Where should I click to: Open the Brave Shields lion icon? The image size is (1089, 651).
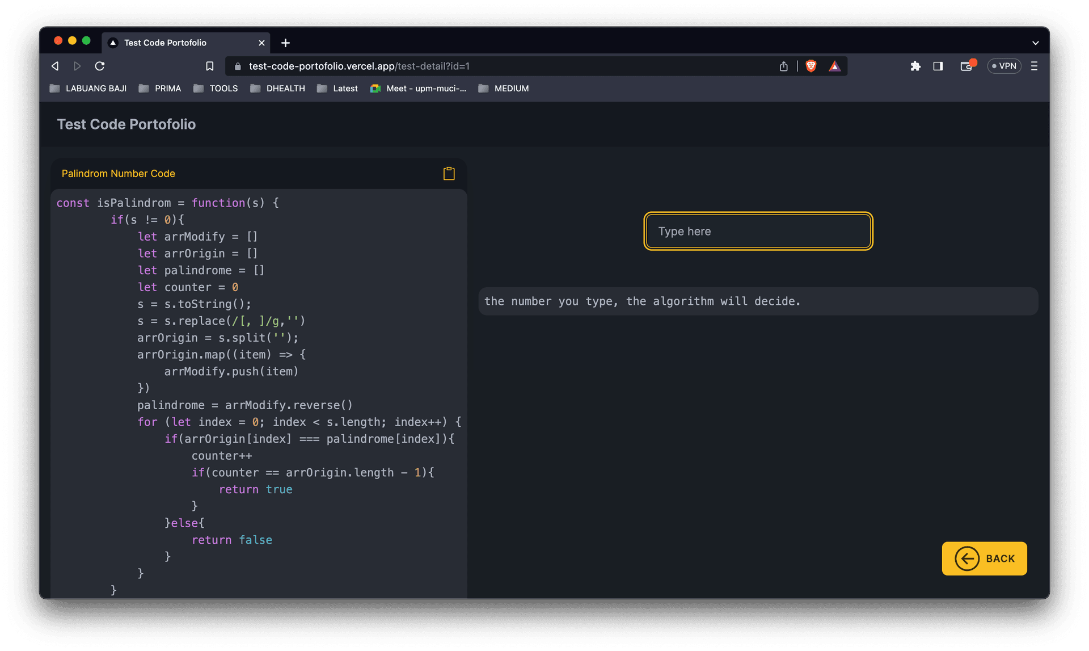click(811, 66)
